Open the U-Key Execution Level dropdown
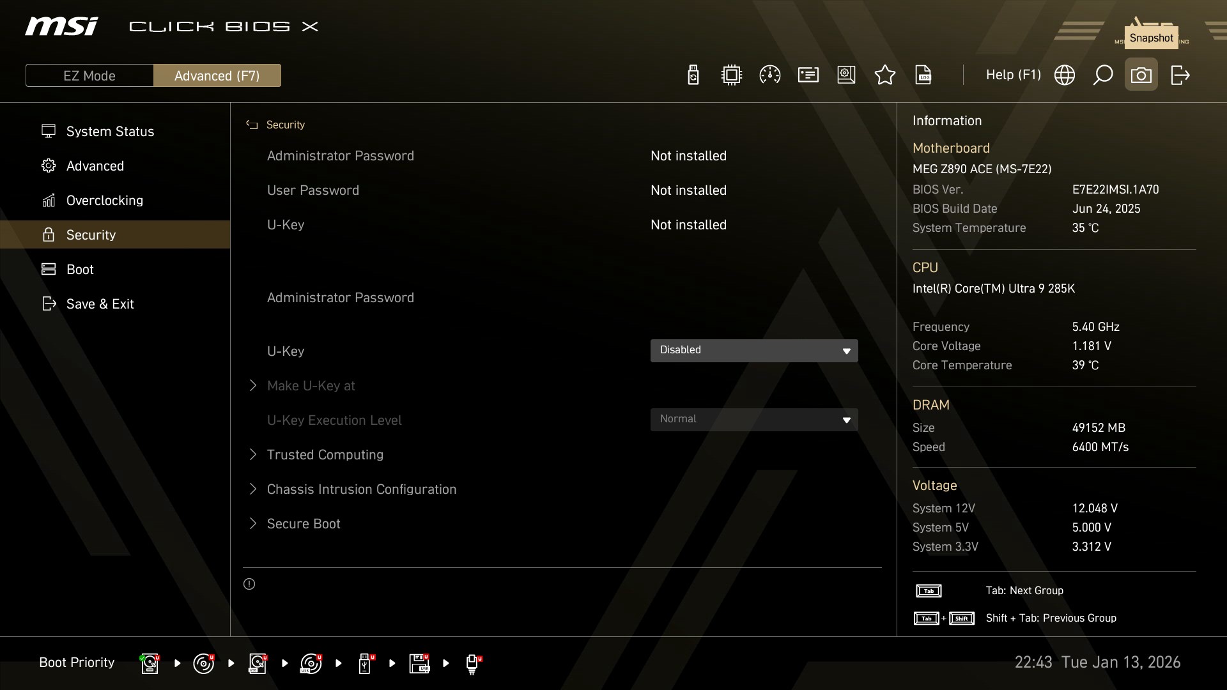 [x=753, y=420]
